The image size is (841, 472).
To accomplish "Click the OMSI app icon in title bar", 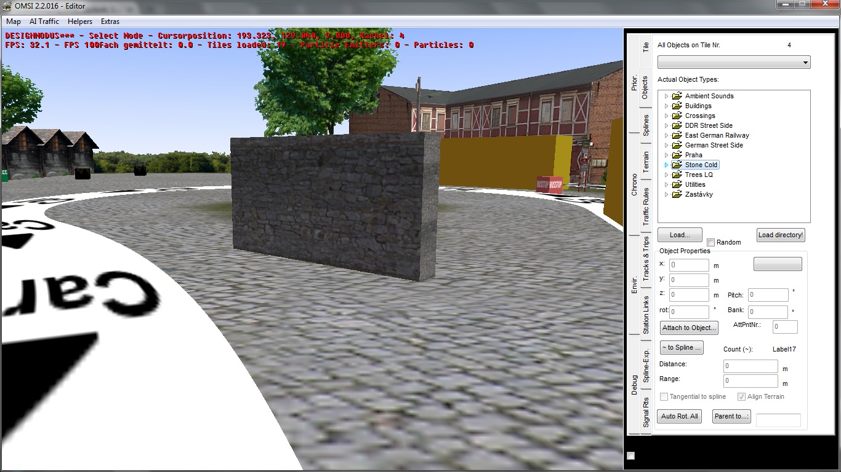I will (7, 6).
